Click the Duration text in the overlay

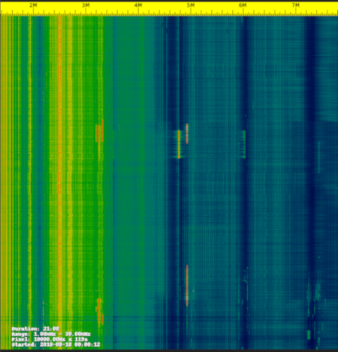tap(35, 329)
